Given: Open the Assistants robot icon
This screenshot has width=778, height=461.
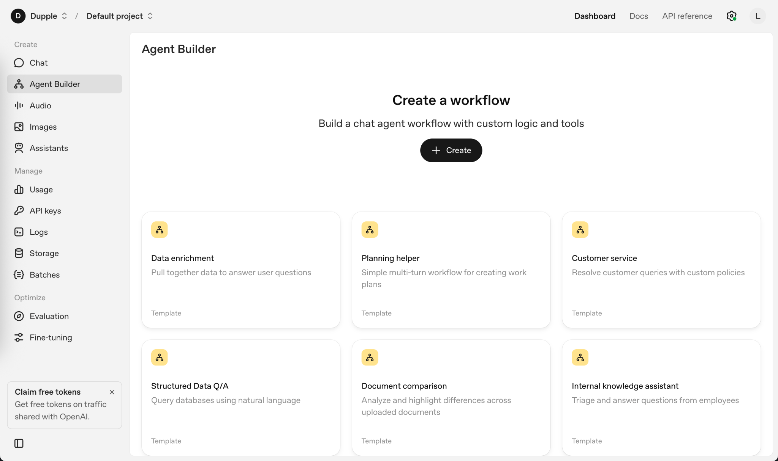Looking at the screenshot, I should (x=19, y=148).
